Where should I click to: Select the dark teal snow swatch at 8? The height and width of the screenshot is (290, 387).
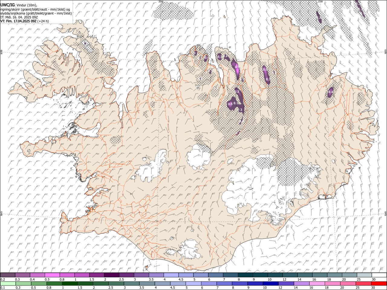(x=246, y=275)
